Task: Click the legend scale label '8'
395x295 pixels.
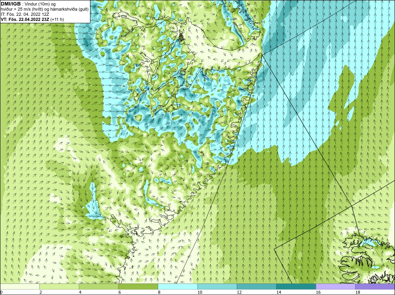Action: tap(159, 292)
